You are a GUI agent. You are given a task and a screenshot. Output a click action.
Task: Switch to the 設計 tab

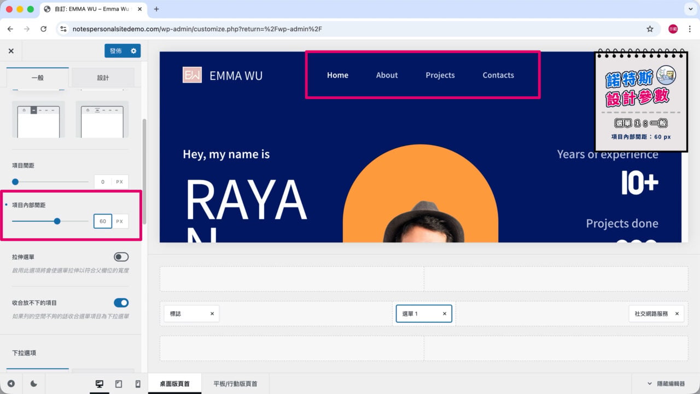click(x=103, y=78)
